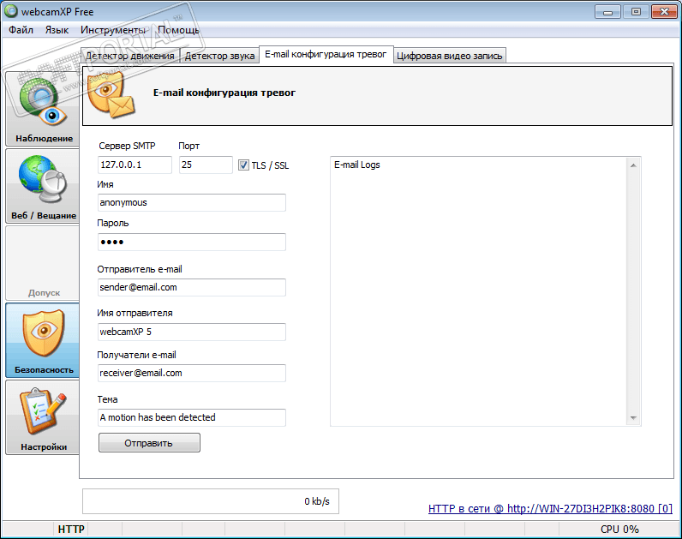Viewport: 682px width, 539px height.
Task: Maximize the webcamXP Free window
Action: tap(636, 12)
